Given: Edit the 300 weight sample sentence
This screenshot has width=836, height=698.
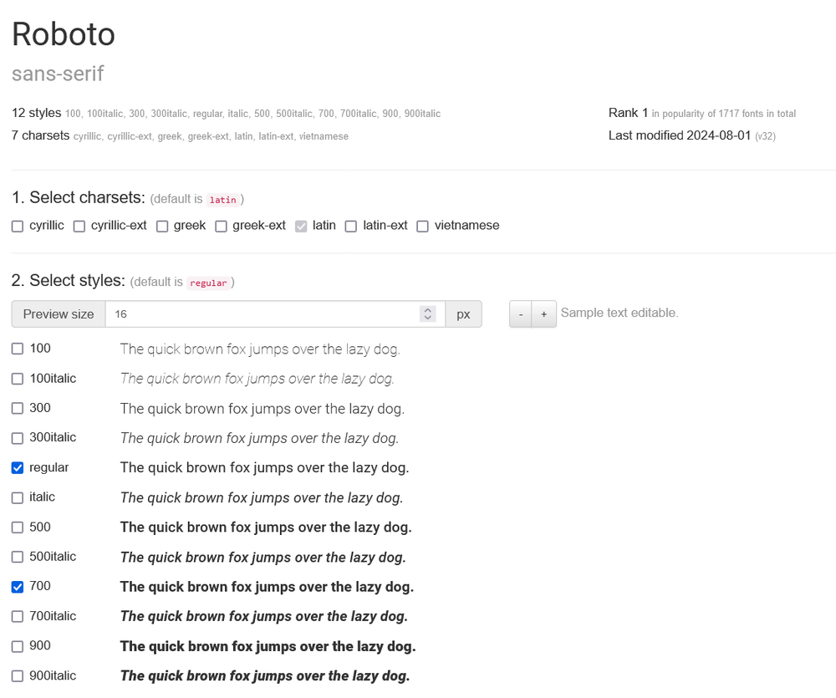Looking at the screenshot, I should (x=263, y=409).
